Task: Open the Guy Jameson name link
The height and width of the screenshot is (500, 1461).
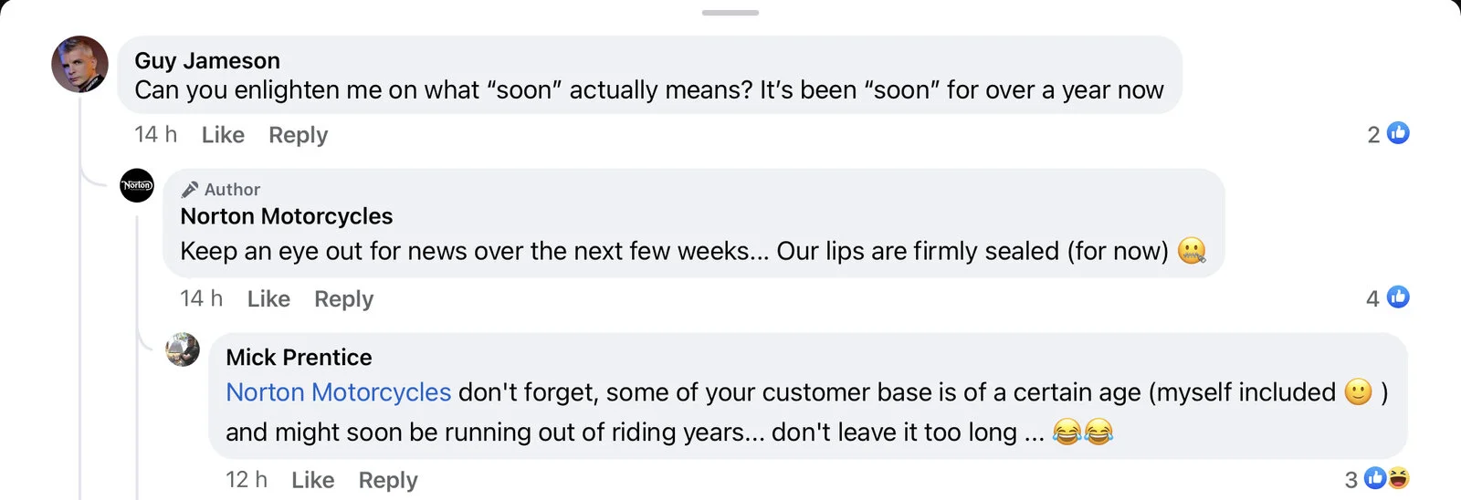Action: coord(207,61)
